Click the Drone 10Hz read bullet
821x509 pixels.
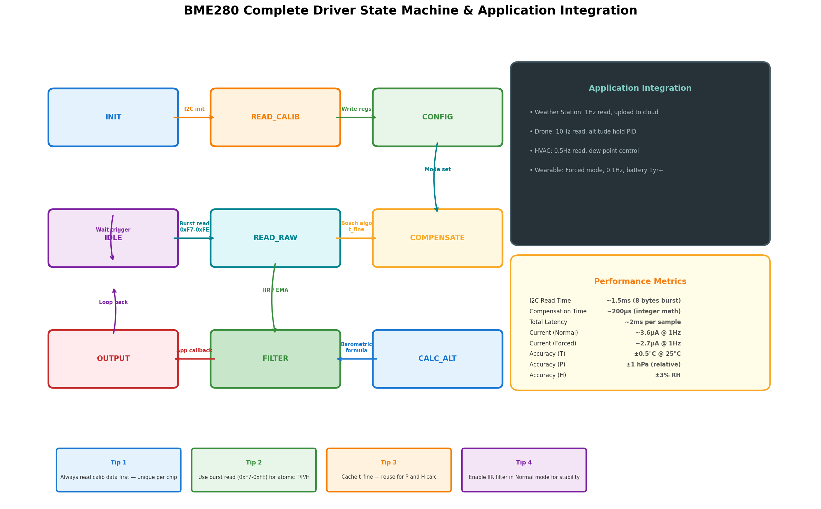tap(583, 131)
